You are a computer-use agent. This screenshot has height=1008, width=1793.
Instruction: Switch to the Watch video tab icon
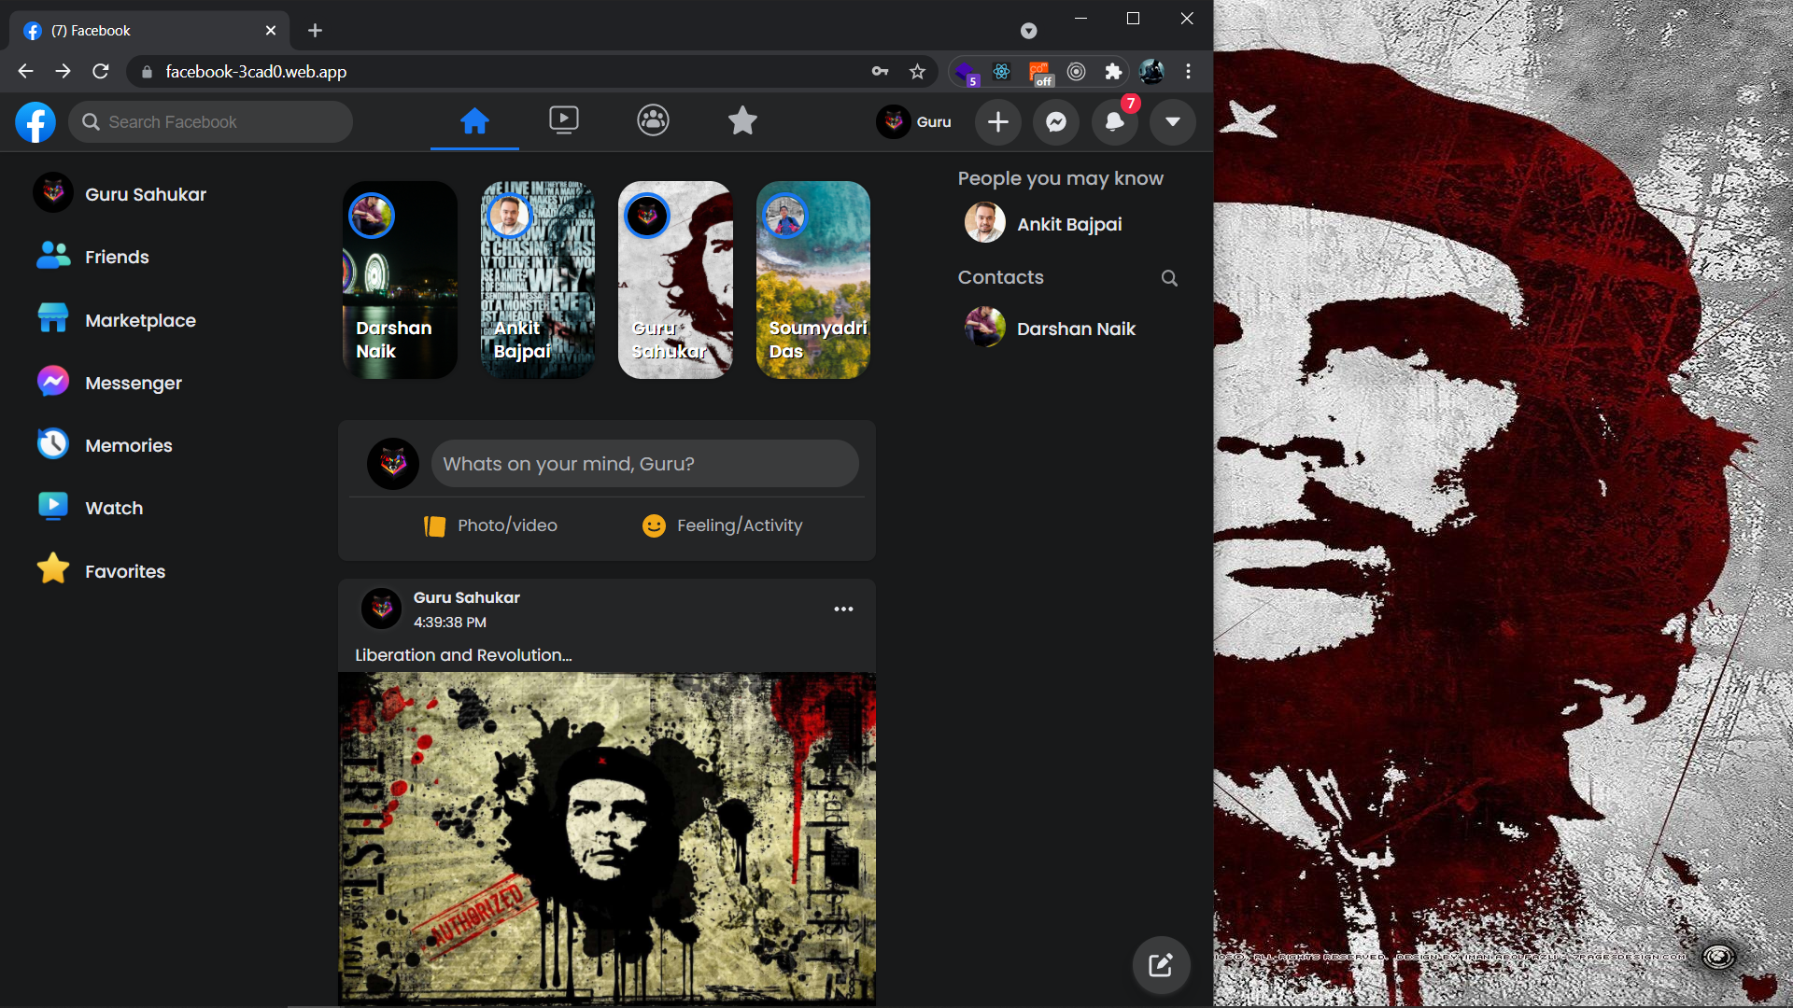coord(564,121)
